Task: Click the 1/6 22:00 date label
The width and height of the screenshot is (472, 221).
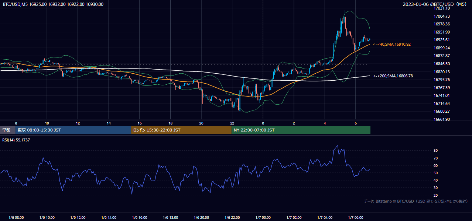Action: (232, 218)
